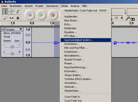Choose Wiederholen: Cross Fade Out
Screen dimensions: 138x102
(x=86, y=11)
